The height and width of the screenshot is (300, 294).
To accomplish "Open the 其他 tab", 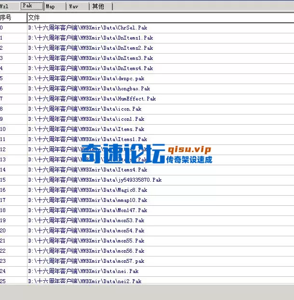I will 101,6.
